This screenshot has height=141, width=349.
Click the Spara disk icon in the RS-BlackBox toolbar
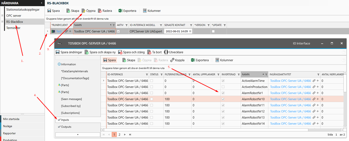point(49,11)
